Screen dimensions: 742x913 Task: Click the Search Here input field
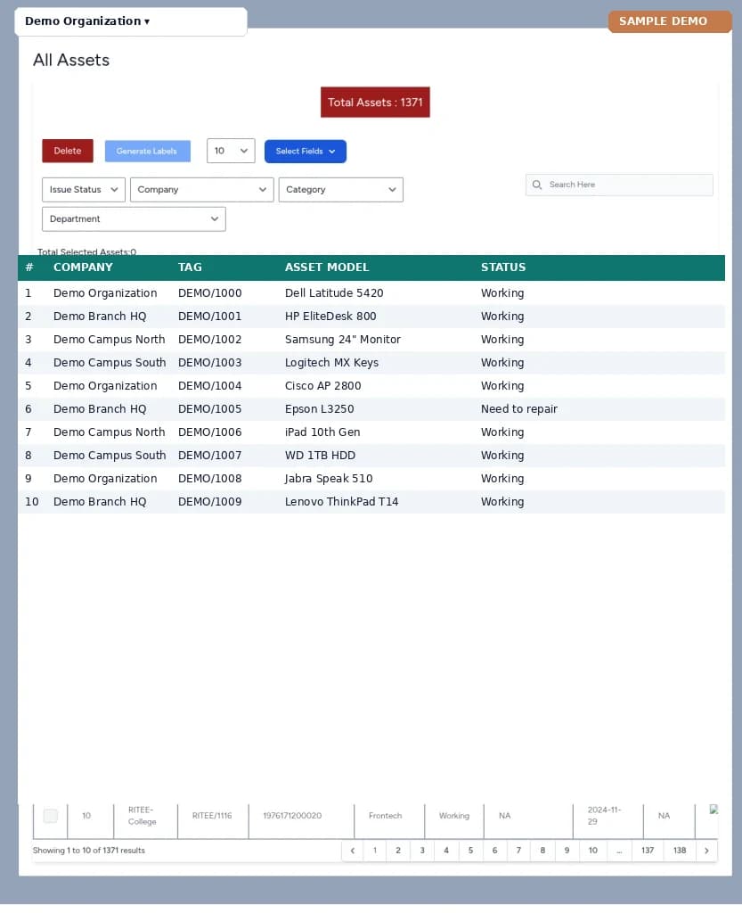(619, 185)
